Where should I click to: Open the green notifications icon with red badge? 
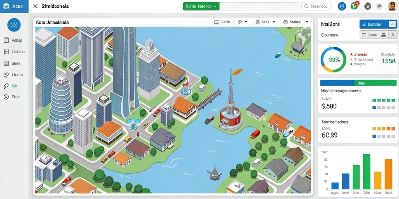[355, 6]
